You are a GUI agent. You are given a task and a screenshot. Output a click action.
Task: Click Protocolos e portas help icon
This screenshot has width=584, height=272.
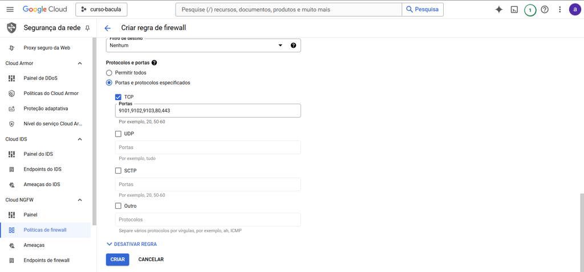pyautogui.click(x=154, y=63)
